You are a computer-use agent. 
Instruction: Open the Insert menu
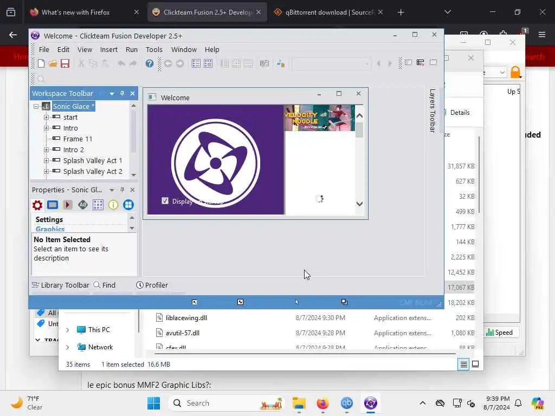(x=108, y=49)
